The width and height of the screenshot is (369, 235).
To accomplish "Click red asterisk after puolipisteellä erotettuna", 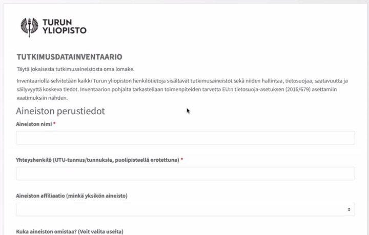I will (x=182, y=160).
